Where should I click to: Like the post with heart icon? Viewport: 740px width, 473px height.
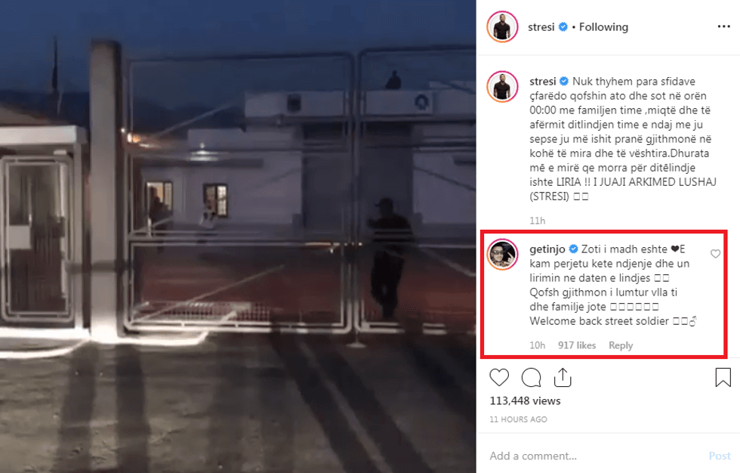point(499,378)
